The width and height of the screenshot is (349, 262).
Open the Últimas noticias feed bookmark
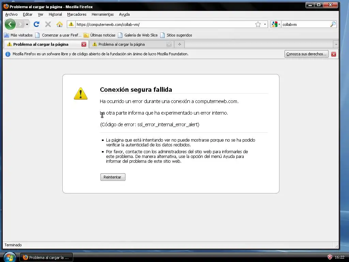click(99, 35)
